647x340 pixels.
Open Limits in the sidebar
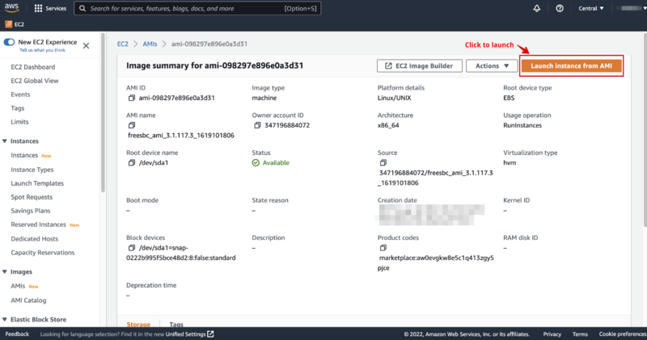pyautogui.click(x=19, y=122)
